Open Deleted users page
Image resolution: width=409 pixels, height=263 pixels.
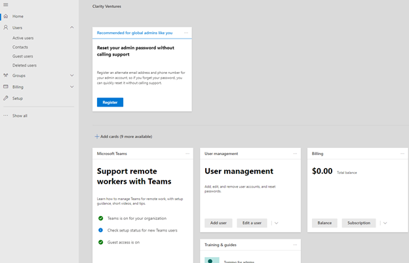pos(24,65)
